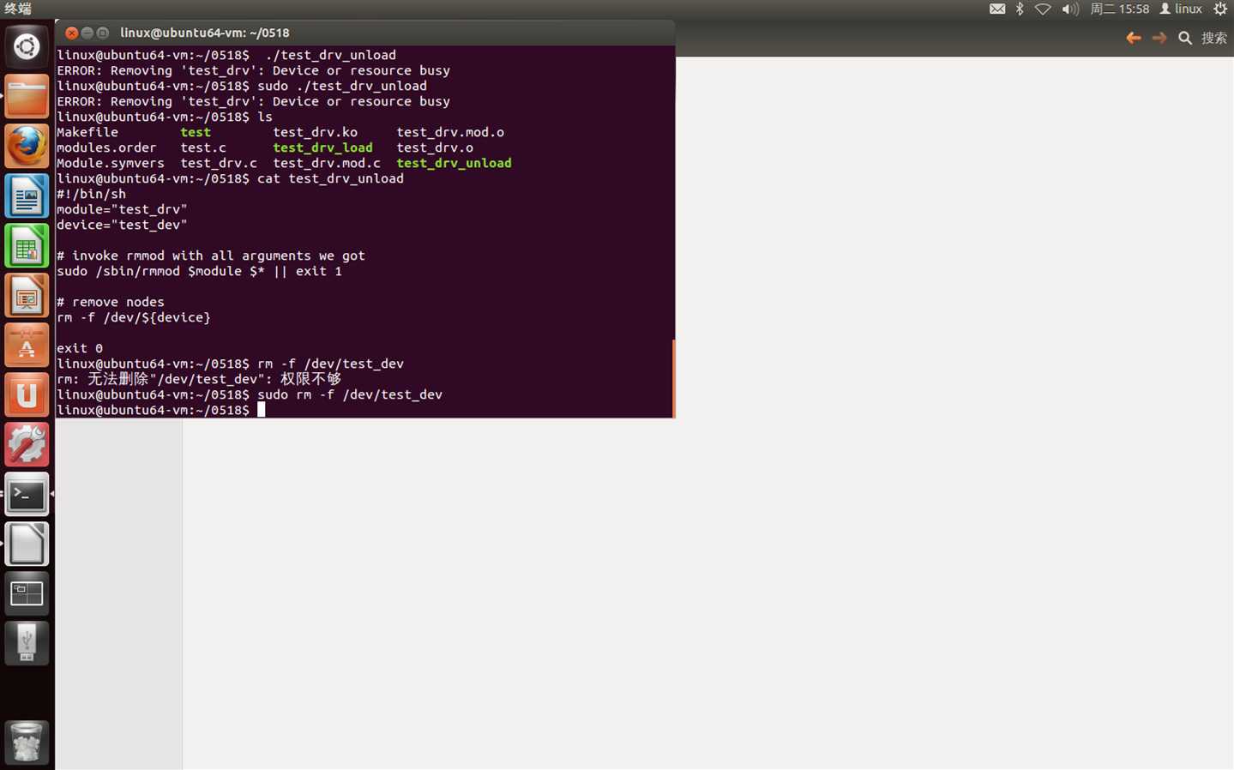The height and width of the screenshot is (770, 1234).
Task: Click Makefile in ls output
Action: [x=87, y=132]
